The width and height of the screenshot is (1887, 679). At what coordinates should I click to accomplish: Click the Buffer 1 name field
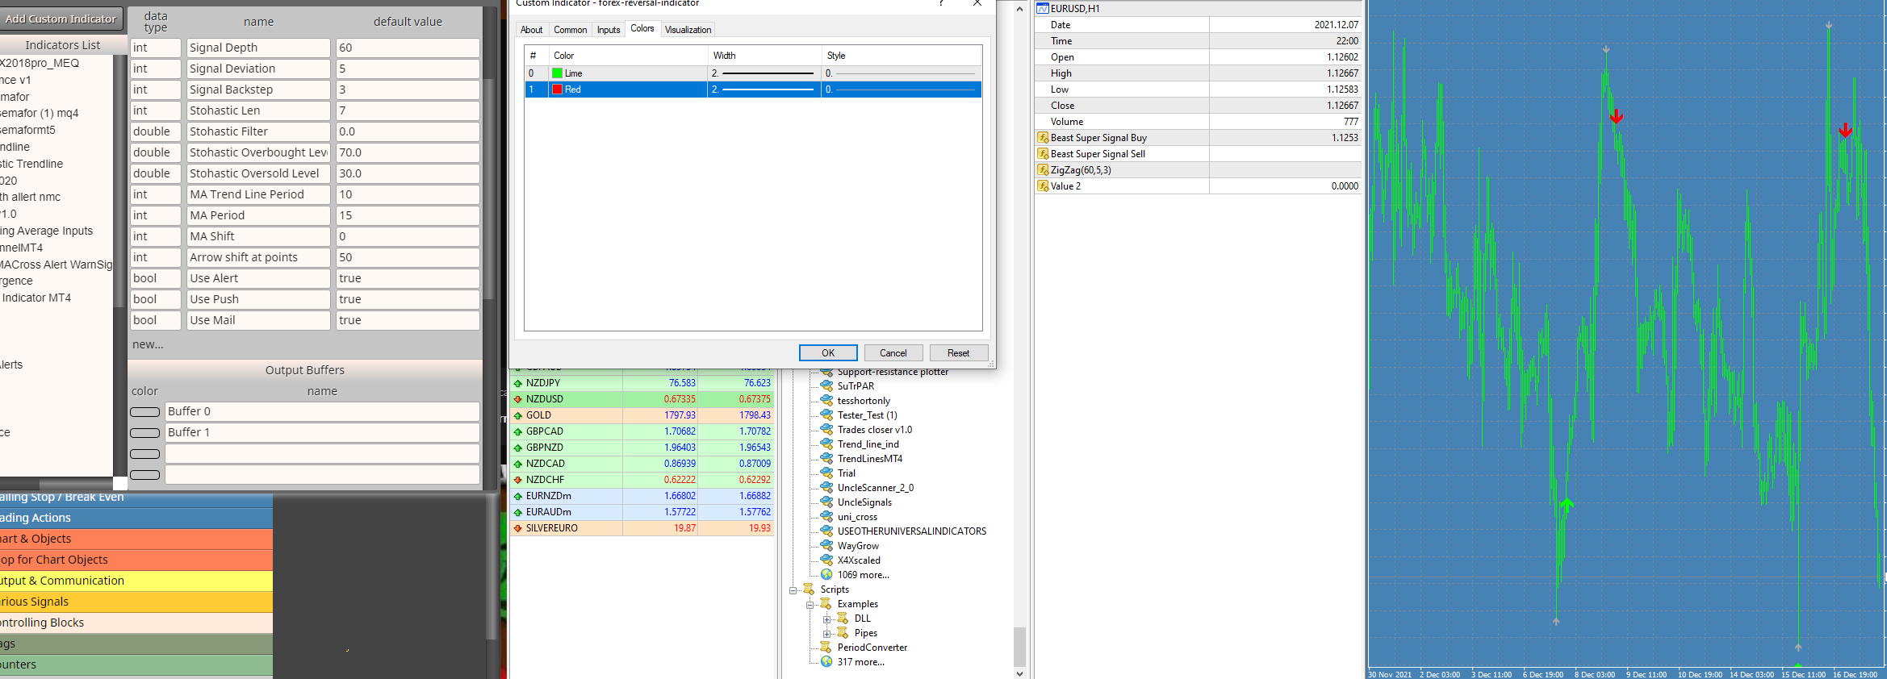(322, 432)
